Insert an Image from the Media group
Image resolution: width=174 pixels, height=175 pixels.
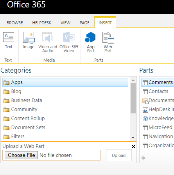click(29, 40)
